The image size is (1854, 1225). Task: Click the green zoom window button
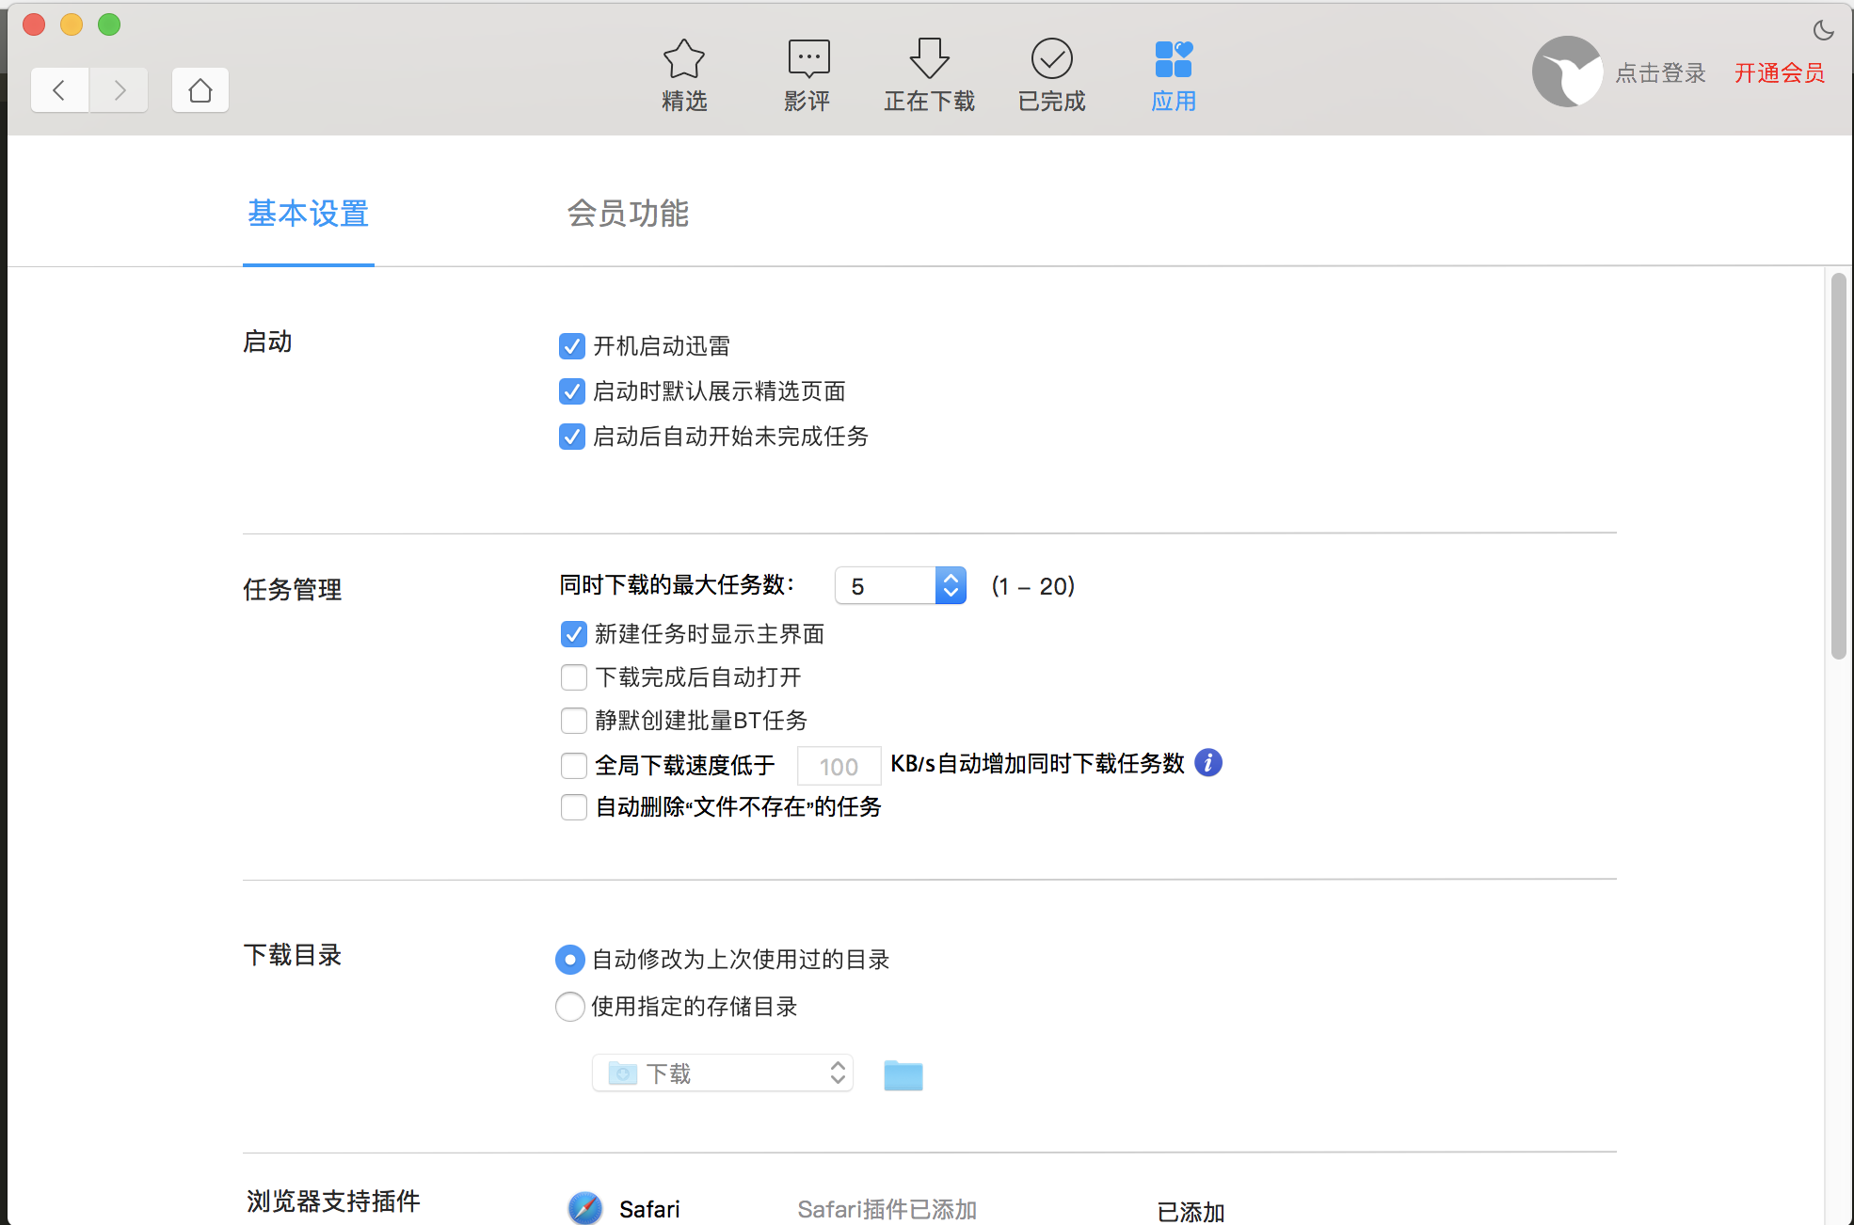tap(109, 24)
